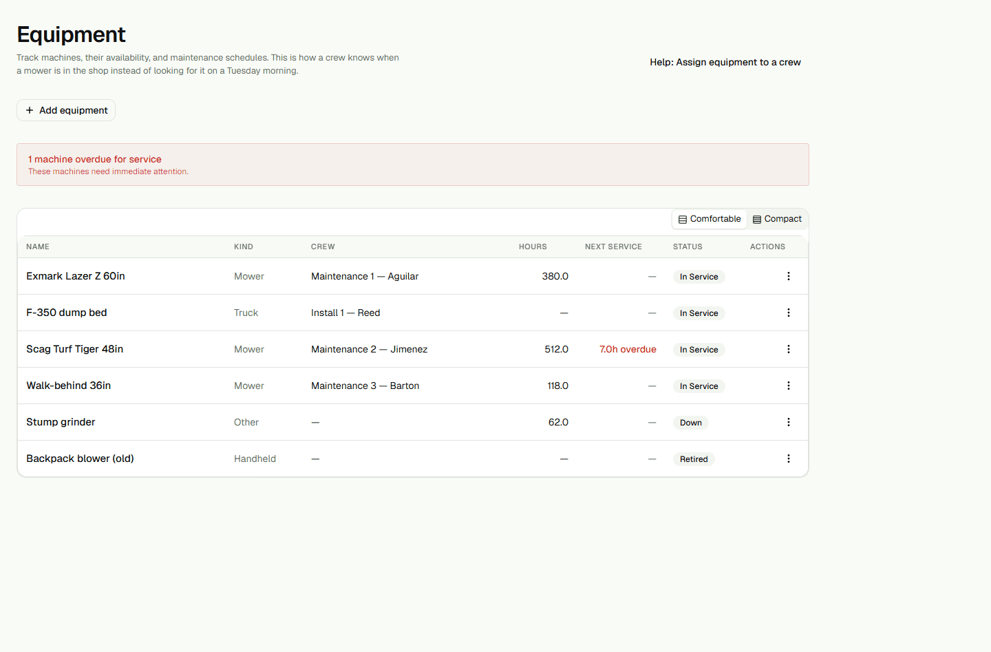Click the STATUS column header
The image size is (991, 652).
(688, 246)
